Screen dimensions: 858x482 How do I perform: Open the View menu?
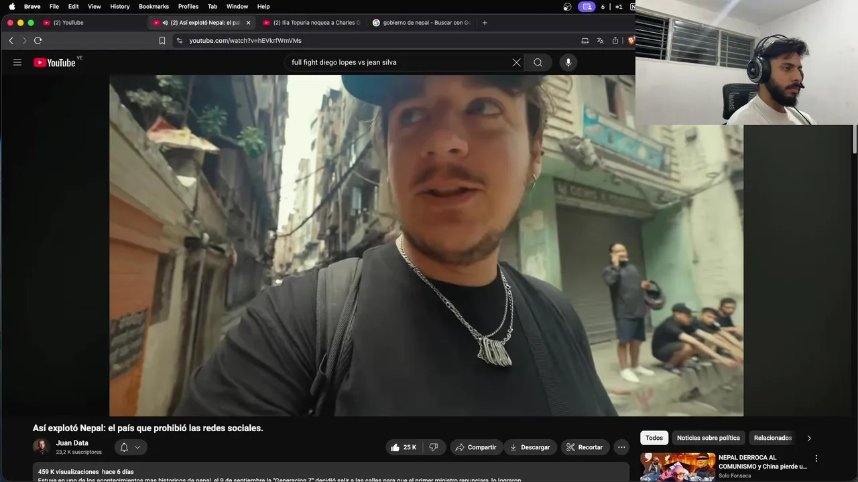click(95, 7)
